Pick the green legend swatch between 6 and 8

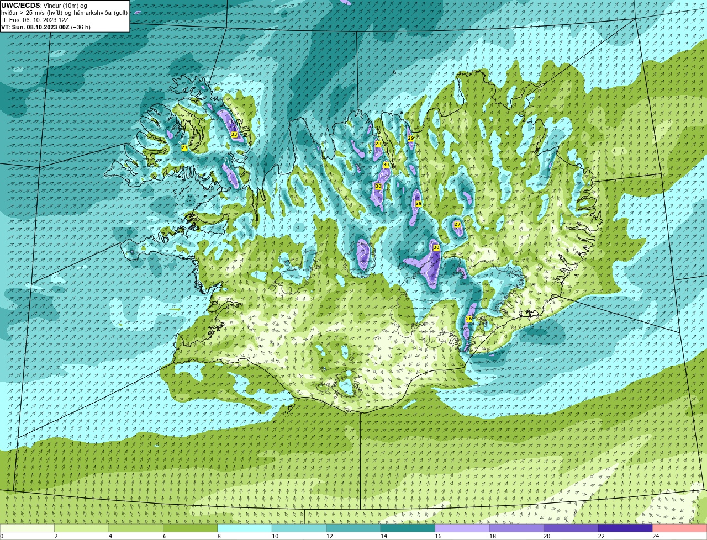(191, 528)
